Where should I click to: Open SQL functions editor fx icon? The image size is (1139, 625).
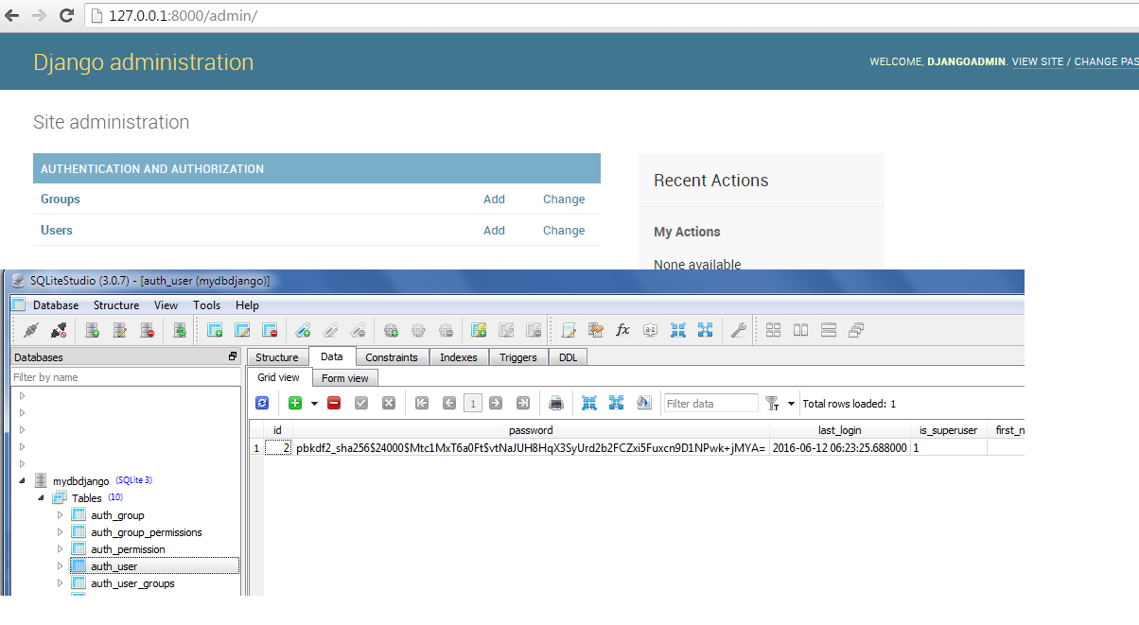tap(622, 330)
